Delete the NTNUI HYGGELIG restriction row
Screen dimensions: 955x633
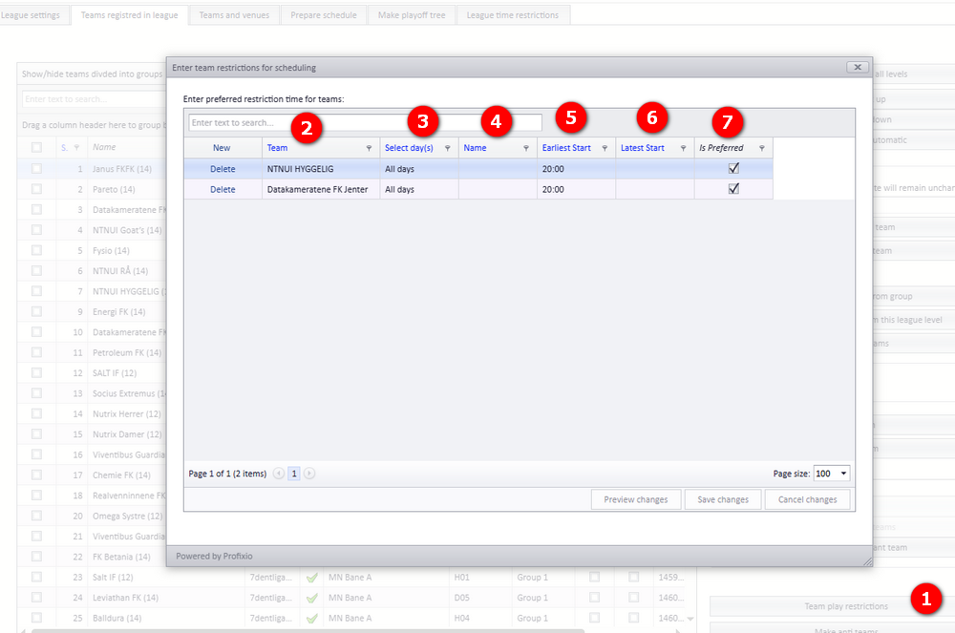tap(223, 169)
